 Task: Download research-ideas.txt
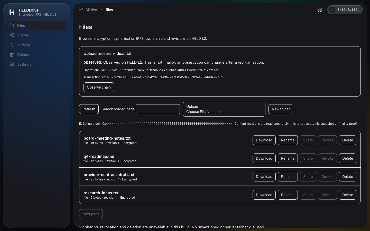(264, 195)
